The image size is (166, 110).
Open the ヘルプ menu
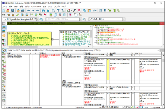pos(64,6)
